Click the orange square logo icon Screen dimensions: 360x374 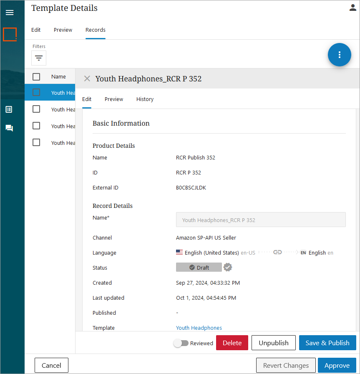point(10,34)
